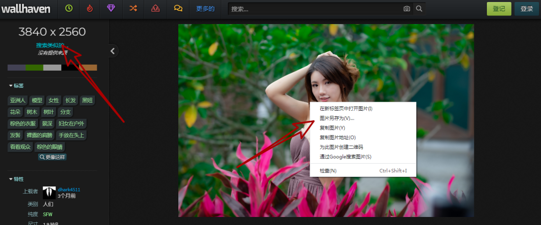The image size is (541, 225).
Task: Open the 看着观众 tag
Action: pyautogui.click(x=20, y=147)
